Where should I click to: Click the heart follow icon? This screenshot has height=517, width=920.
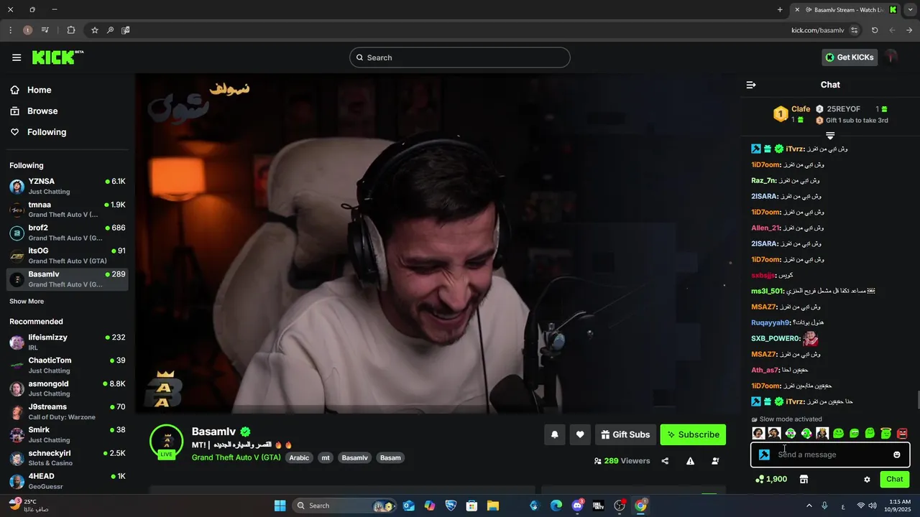click(580, 434)
